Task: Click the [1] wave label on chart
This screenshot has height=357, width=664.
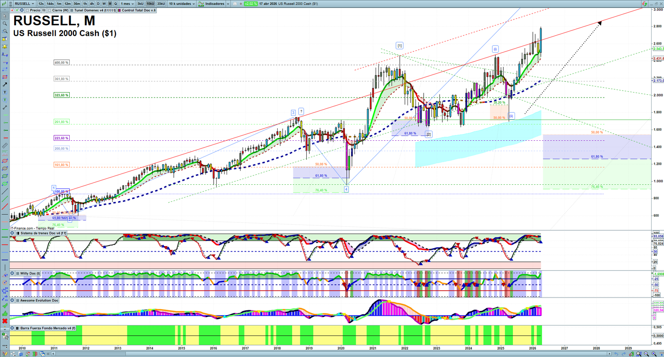Action: (399, 46)
